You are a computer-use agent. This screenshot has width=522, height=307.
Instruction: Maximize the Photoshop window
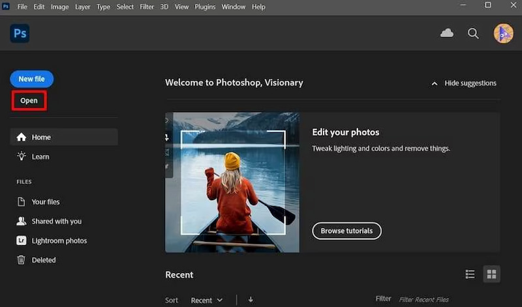pos(487,5)
